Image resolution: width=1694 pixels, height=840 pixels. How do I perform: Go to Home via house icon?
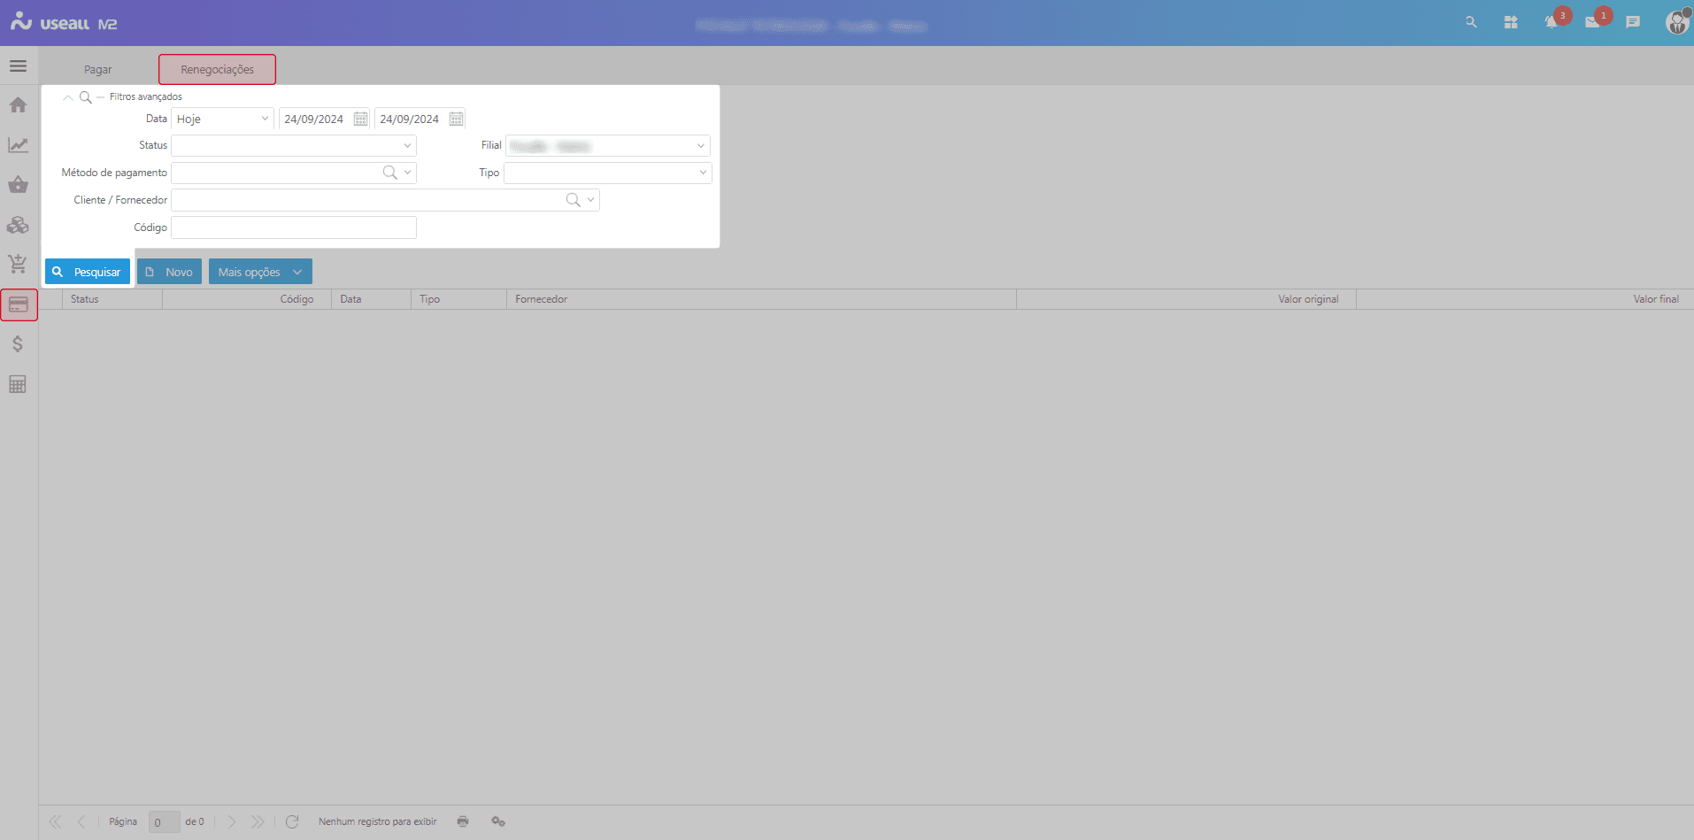18,105
